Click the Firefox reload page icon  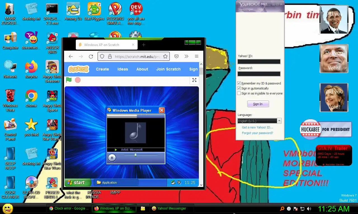(x=91, y=57)
